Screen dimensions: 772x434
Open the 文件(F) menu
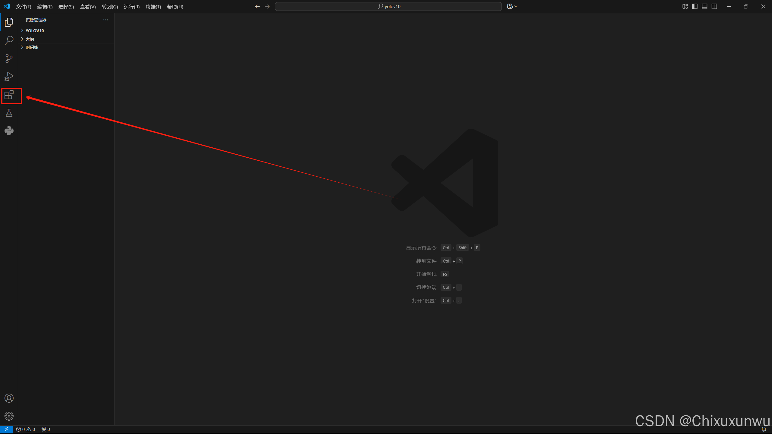(24, 7)
